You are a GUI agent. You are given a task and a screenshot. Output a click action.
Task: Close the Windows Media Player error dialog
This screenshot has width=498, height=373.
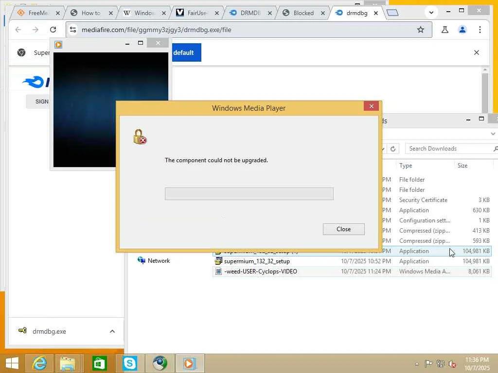coord(344,229)
